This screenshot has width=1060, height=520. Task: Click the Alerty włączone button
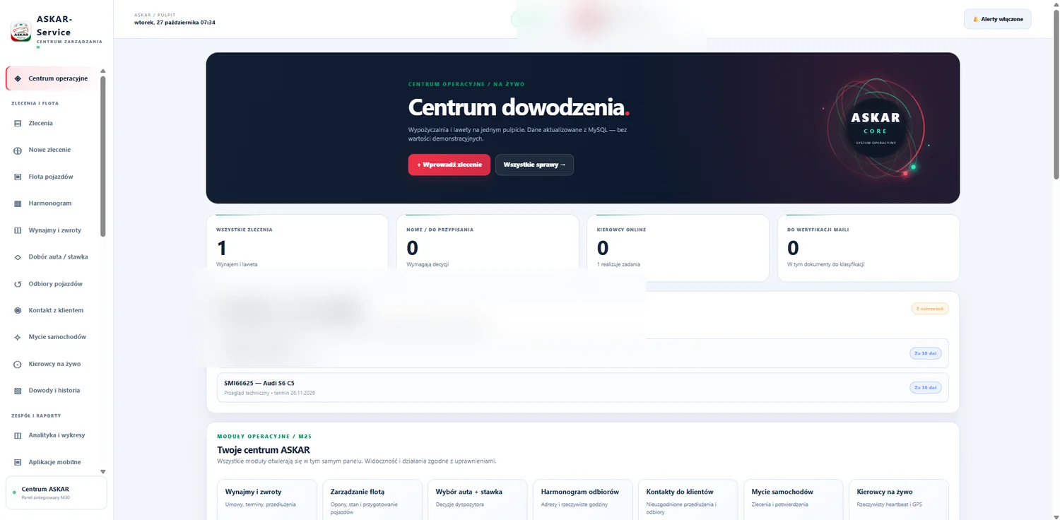pyautogui.click(x=997, y=19)
